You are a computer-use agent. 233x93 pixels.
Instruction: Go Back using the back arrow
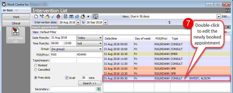pyautogui.click(x=8, y=10)
